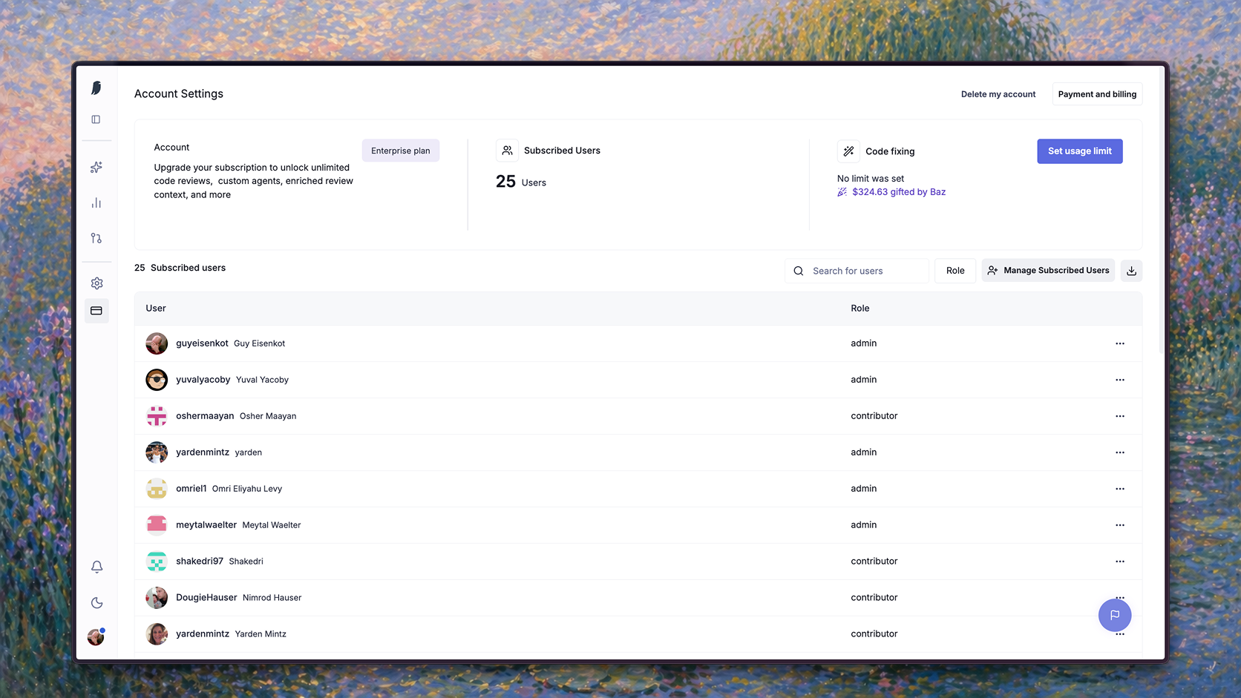Open the three-dot menu for oshermaayan

click(1120, 416)
